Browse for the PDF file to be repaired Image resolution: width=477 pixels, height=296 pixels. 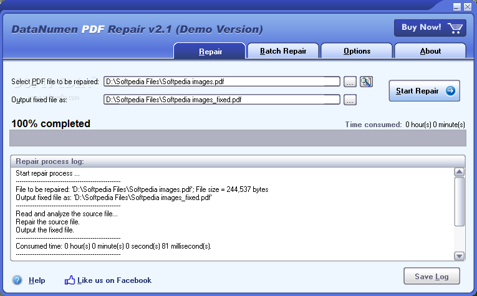tap(350, 82)
